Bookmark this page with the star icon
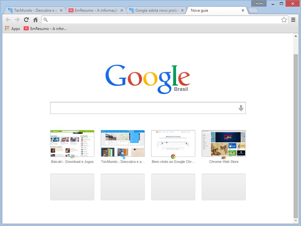Screen dimensions: 301x226 click(284, 20)
